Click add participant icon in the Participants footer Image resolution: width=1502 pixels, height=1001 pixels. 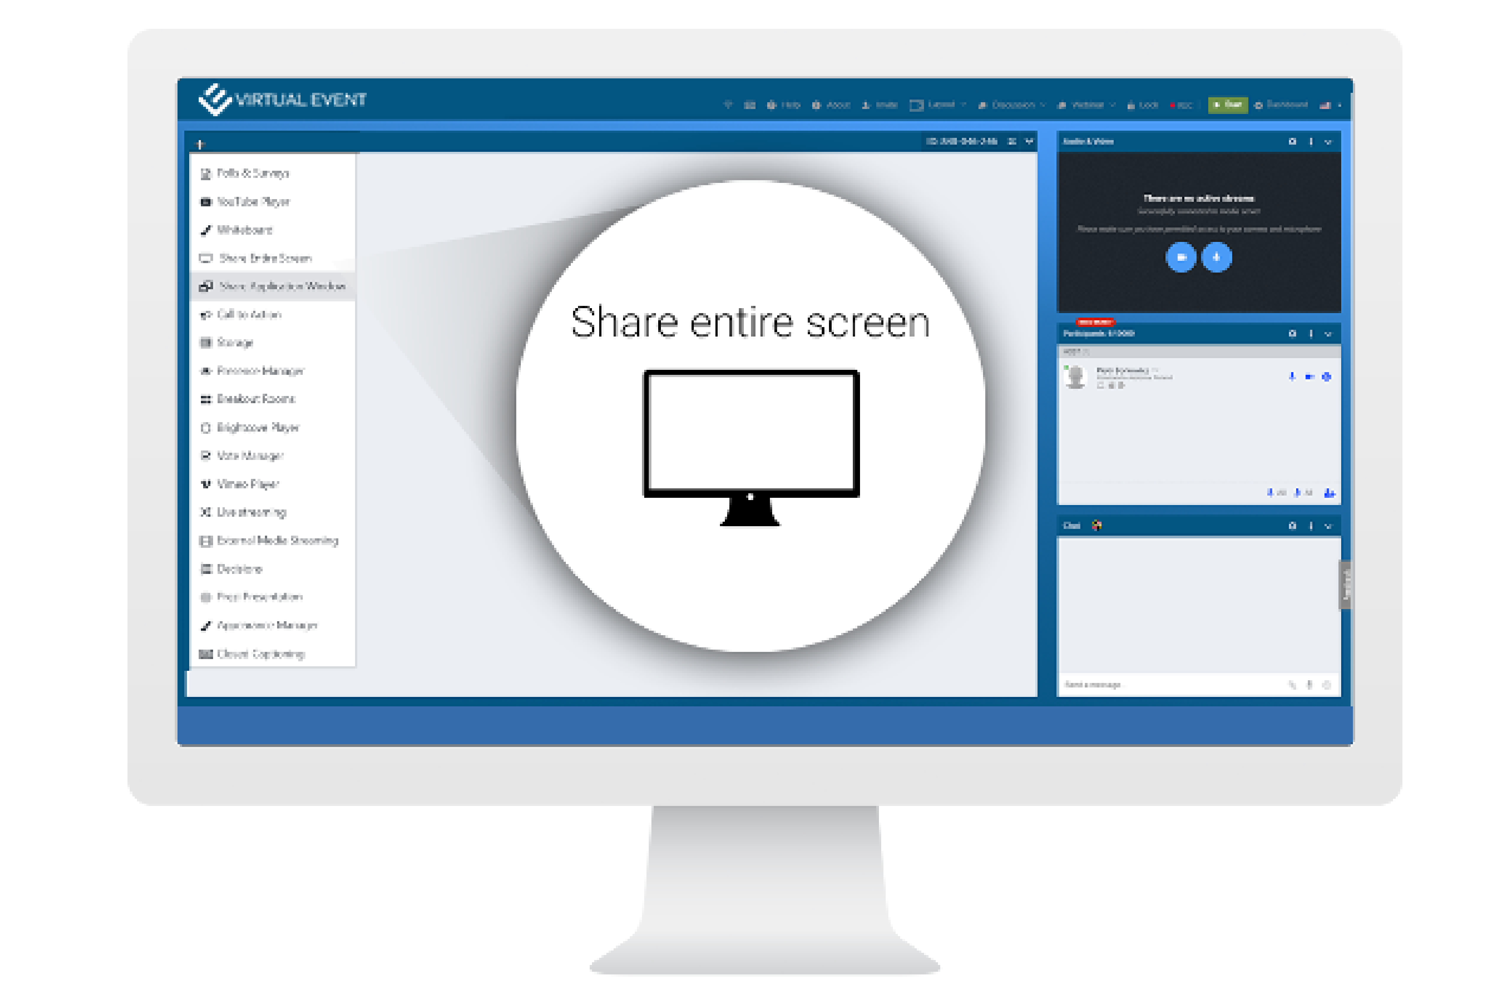(x=1329, y=493)
